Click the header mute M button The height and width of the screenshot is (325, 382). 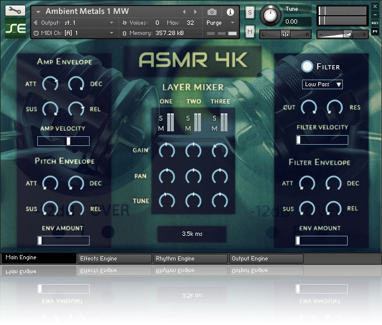(250, 30)
